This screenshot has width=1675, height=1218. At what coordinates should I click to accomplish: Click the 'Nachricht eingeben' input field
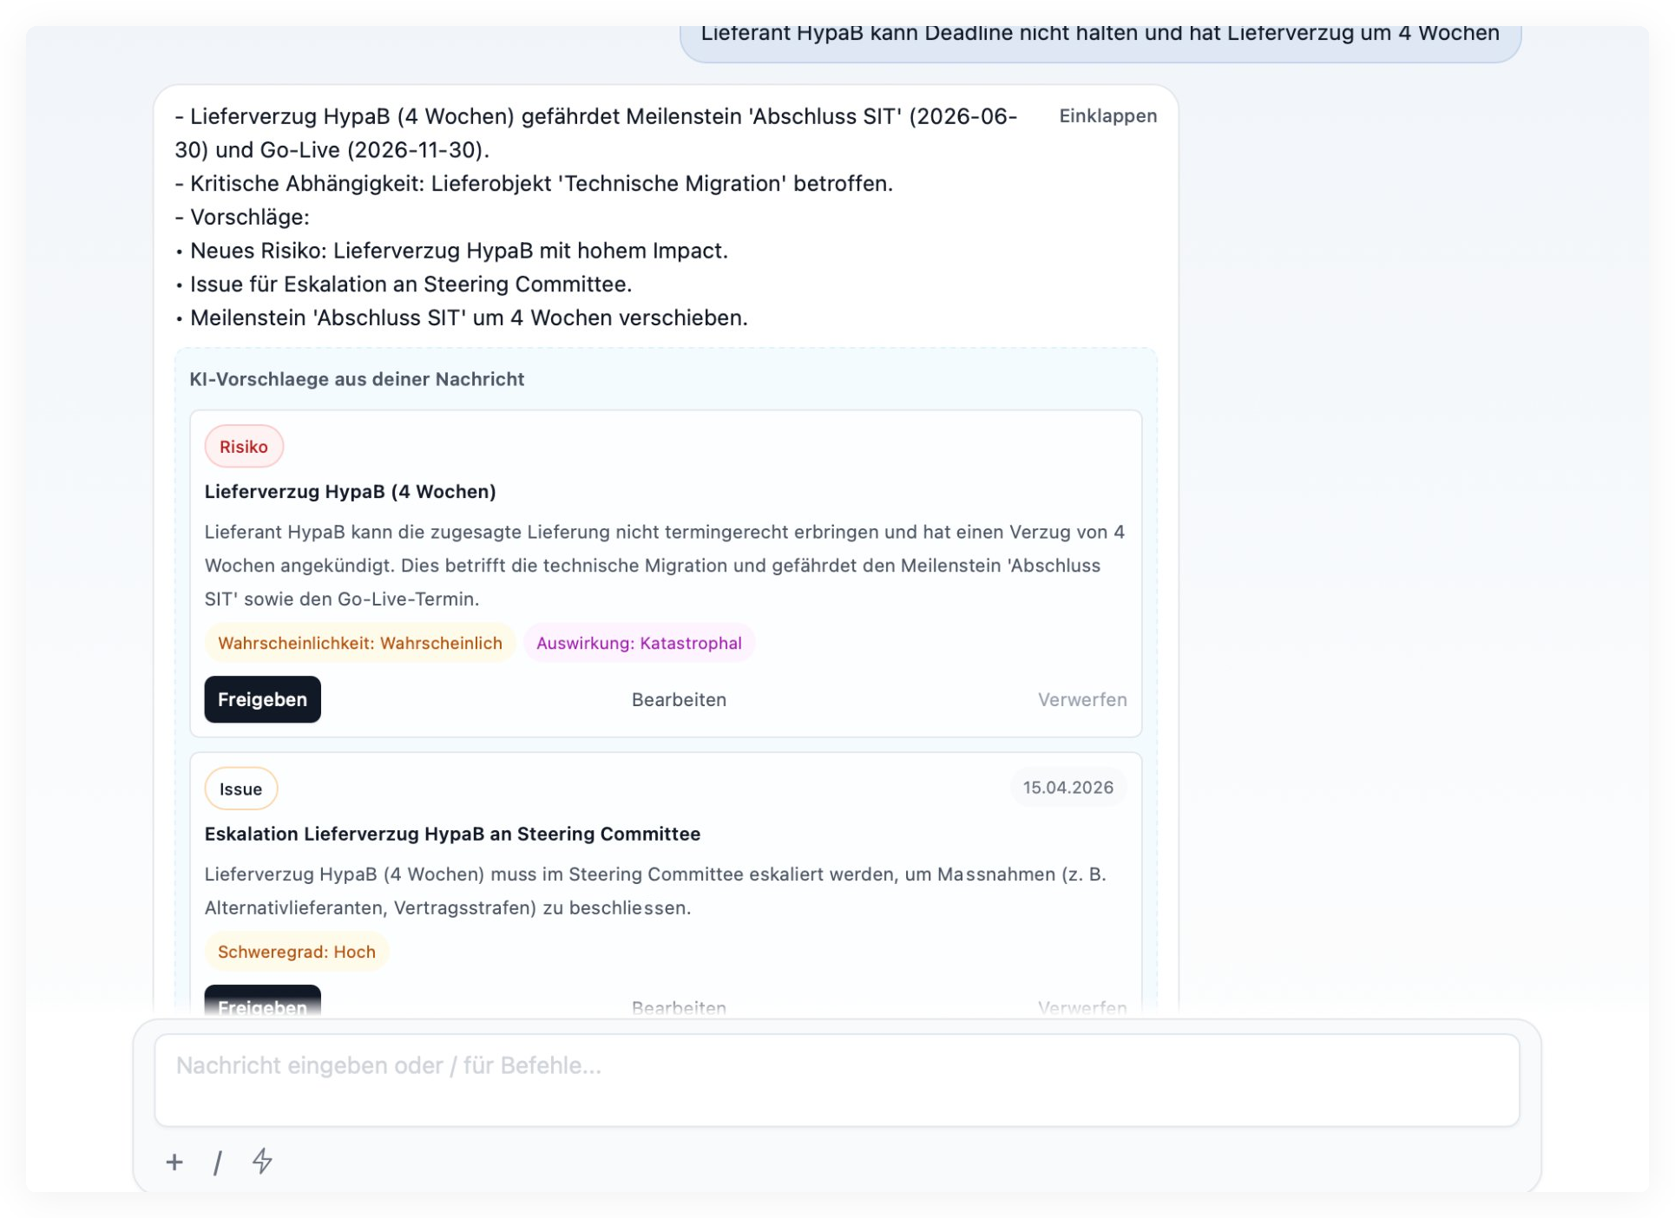[833, 1079]
